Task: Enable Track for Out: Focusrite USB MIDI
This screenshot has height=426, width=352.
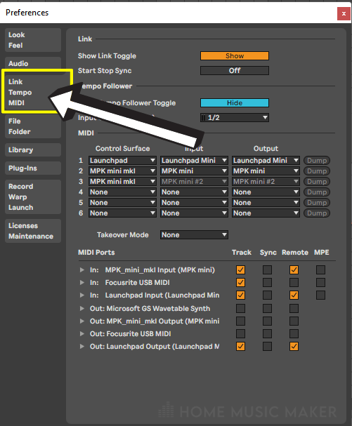Action: (240, 333)
